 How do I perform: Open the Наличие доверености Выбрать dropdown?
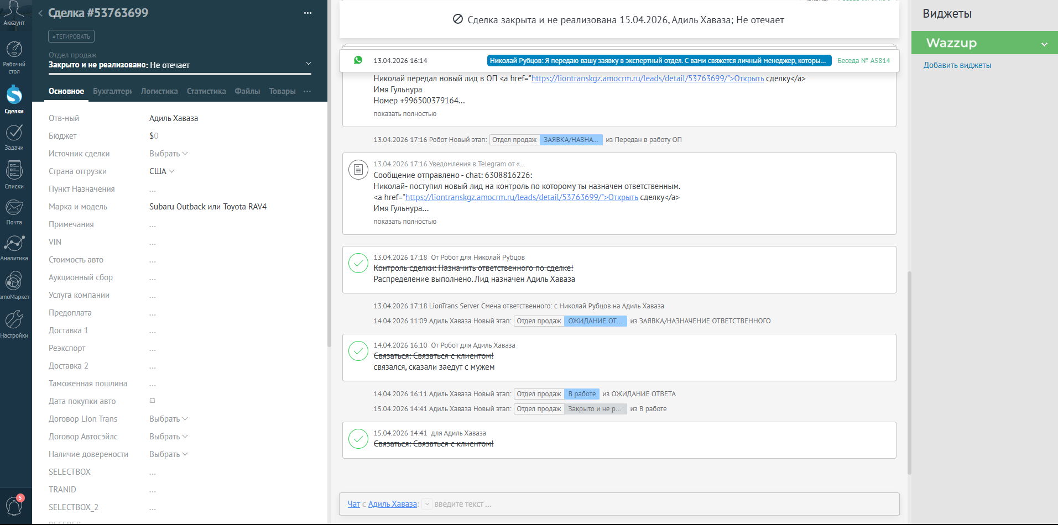pyautogui.click(x=169, y=454)
